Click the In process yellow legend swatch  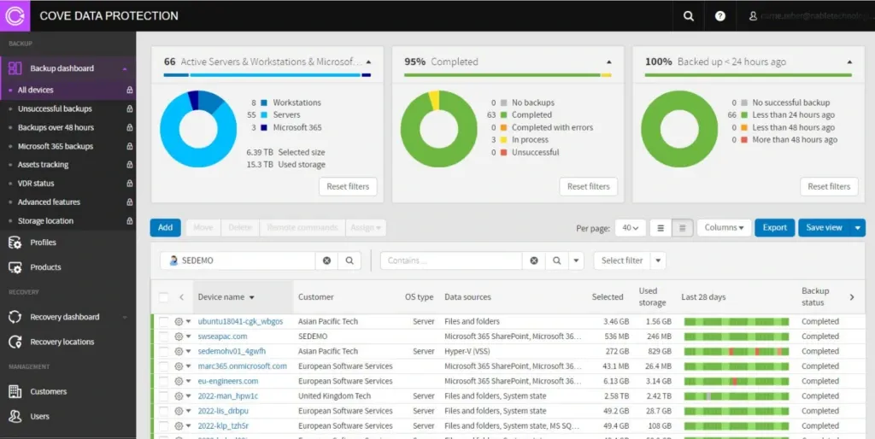coord(503,140)
